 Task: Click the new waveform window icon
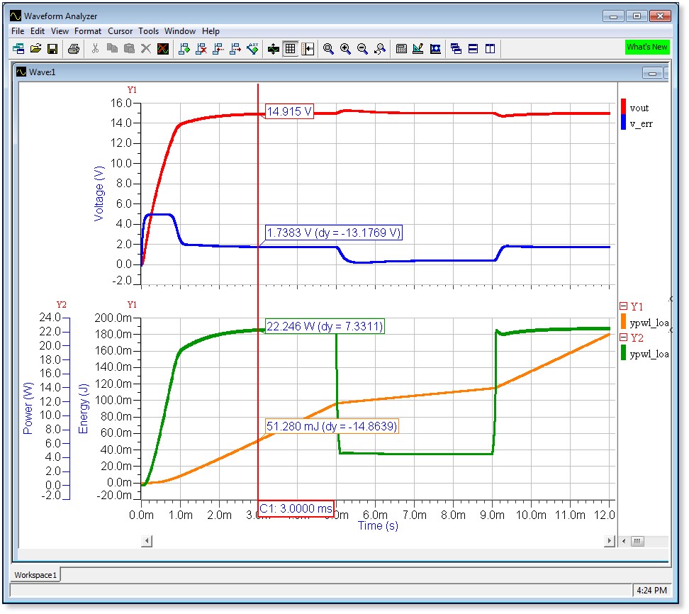18,49
